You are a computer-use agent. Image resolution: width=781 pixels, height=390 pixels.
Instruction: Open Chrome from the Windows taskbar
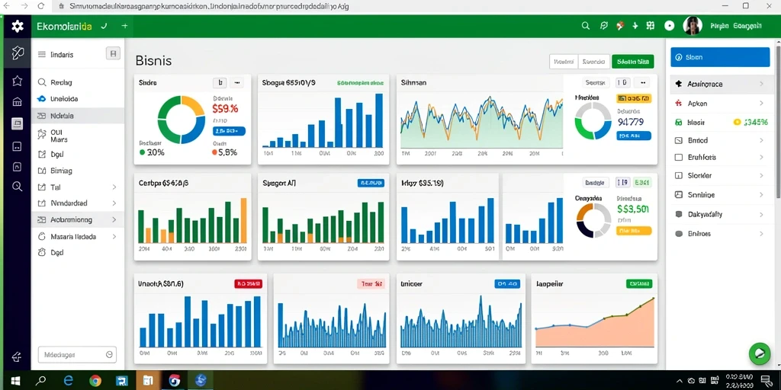coord(95,381)
